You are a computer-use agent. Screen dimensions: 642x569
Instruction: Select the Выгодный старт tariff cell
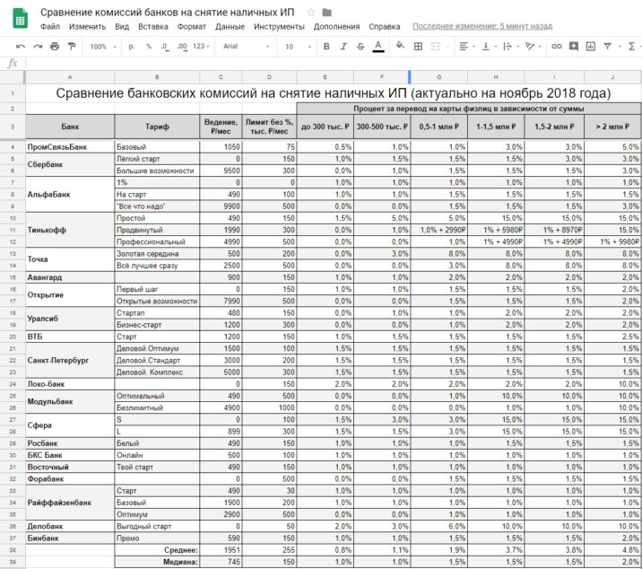click(x=157, y=526)
